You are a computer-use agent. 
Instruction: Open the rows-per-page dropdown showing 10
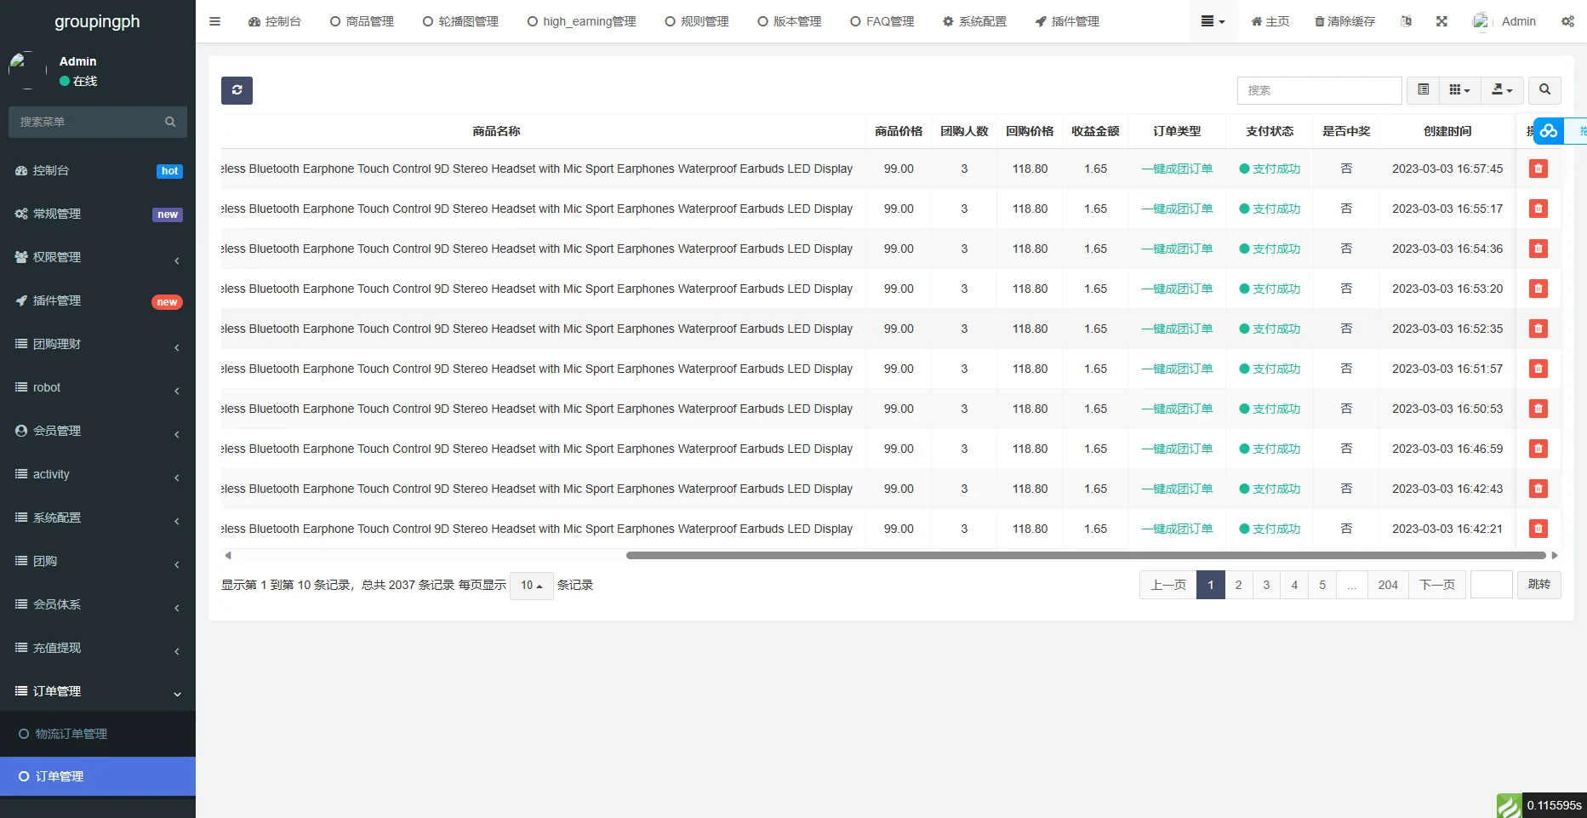[x=531, y=586]
